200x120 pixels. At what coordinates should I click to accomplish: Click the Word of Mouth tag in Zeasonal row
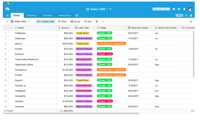[x=84, y=106]
